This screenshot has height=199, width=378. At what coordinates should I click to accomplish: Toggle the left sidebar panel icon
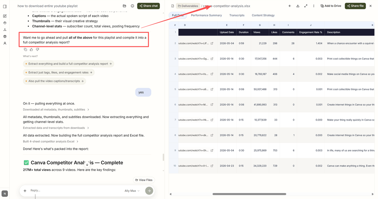coord(5,6)
